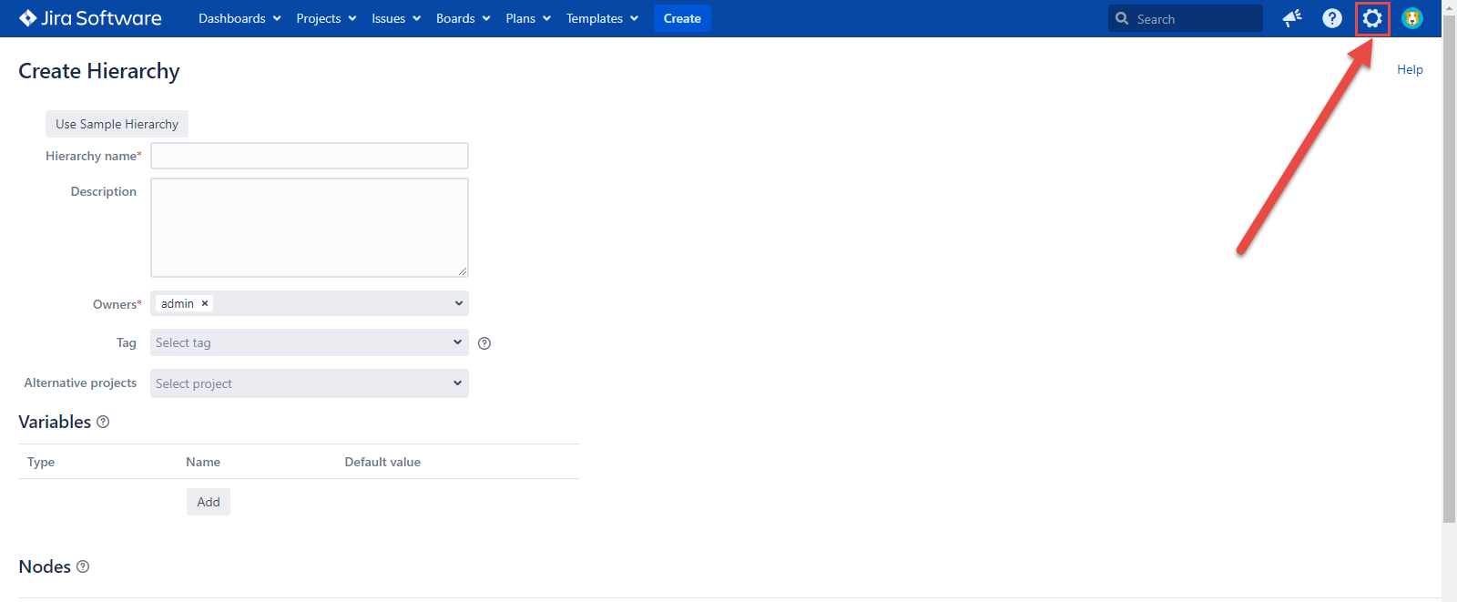Open the Dashboards menu

pyautogui.click(x=239, y=18)
